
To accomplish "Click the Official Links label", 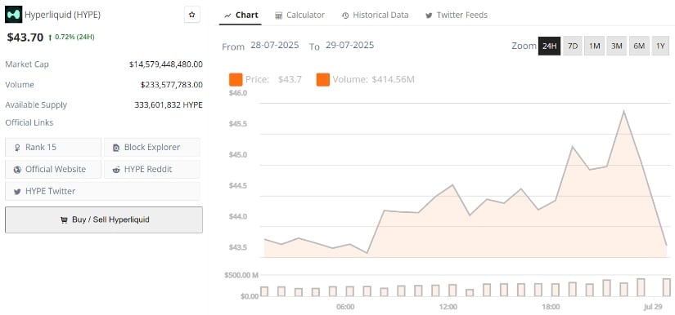I will (x=29, y=122).
